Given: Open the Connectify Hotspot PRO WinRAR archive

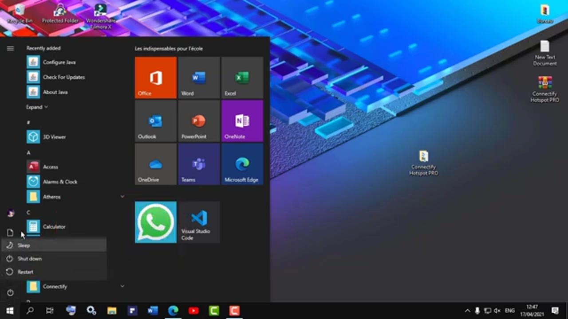Looking at the screenshot, I should [x=545, y=89].
